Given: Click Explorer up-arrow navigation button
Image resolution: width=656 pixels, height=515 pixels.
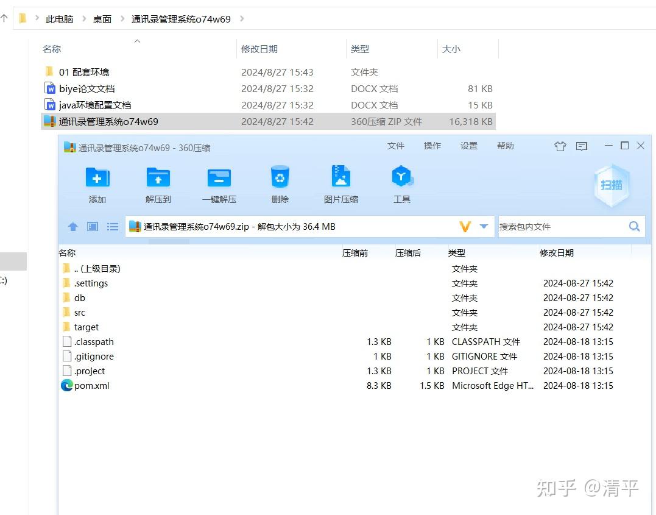Looking at the screenshot, I should click(4, 18).
